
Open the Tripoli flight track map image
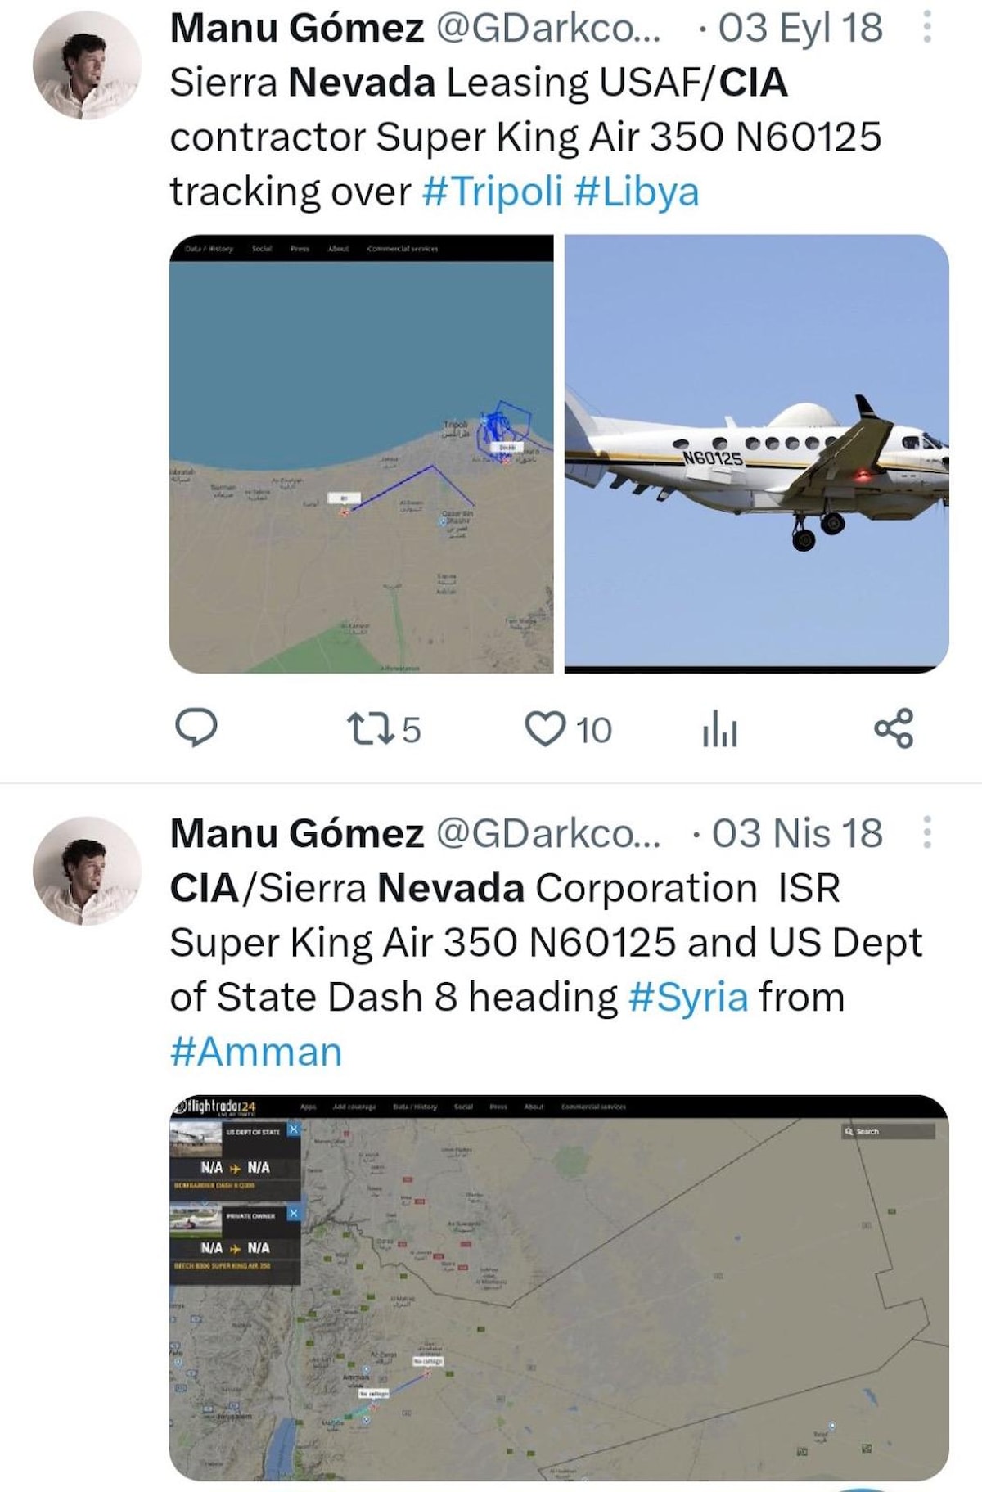pyautogui.click(x=361, y=454)
